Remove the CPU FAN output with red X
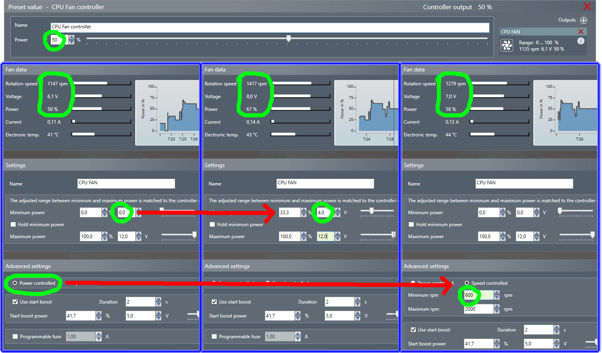Screen dimensions: 602x353 click(581, 32)
